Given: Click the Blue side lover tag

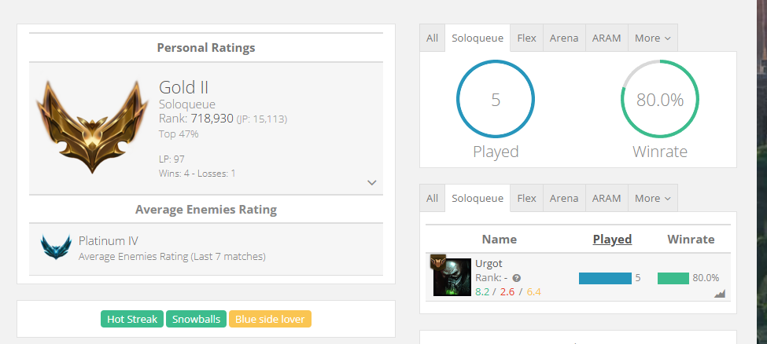Looking at the screenshot, I should 270,319.
